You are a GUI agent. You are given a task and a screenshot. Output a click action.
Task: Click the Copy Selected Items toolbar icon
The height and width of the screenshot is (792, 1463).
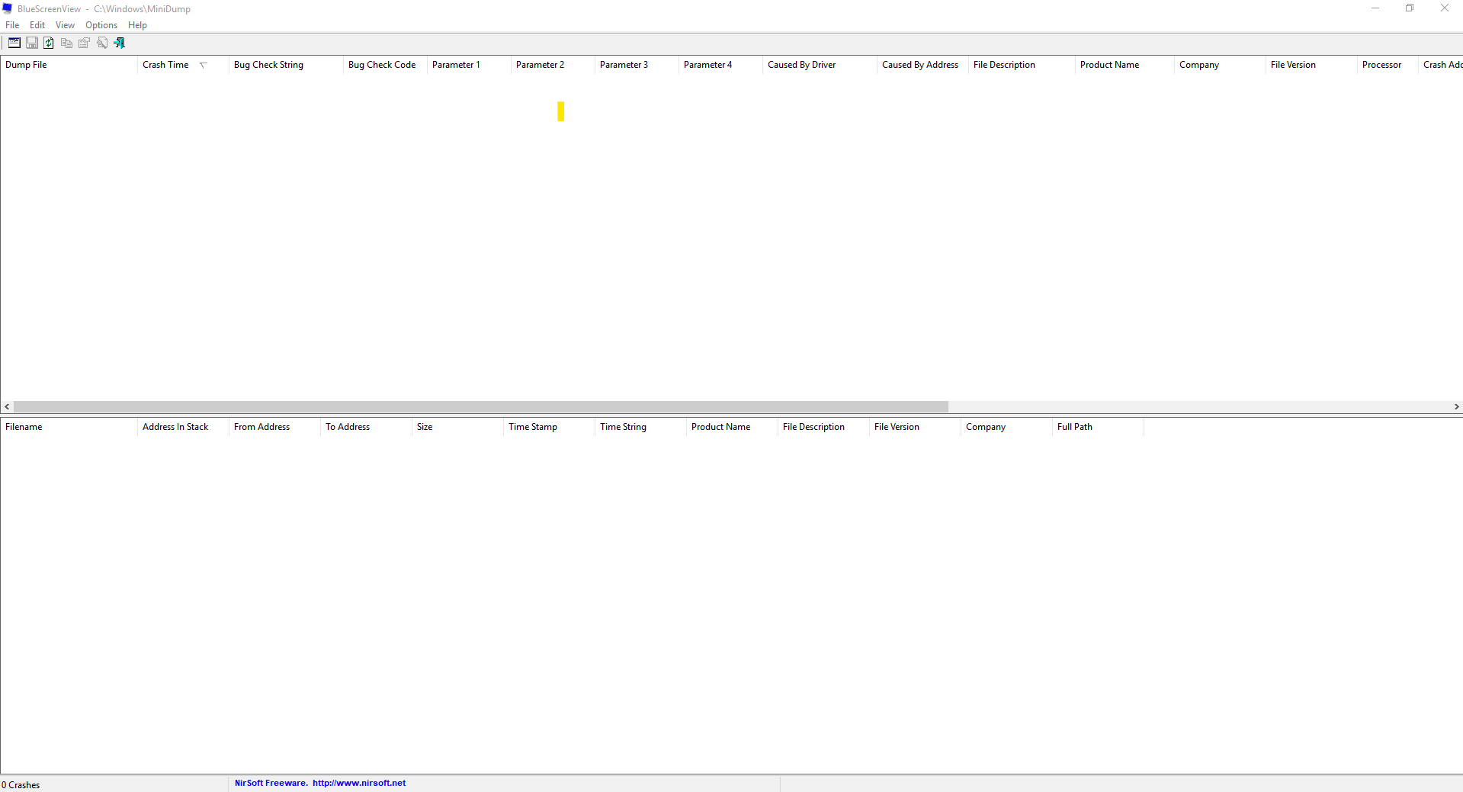(66, 43)
